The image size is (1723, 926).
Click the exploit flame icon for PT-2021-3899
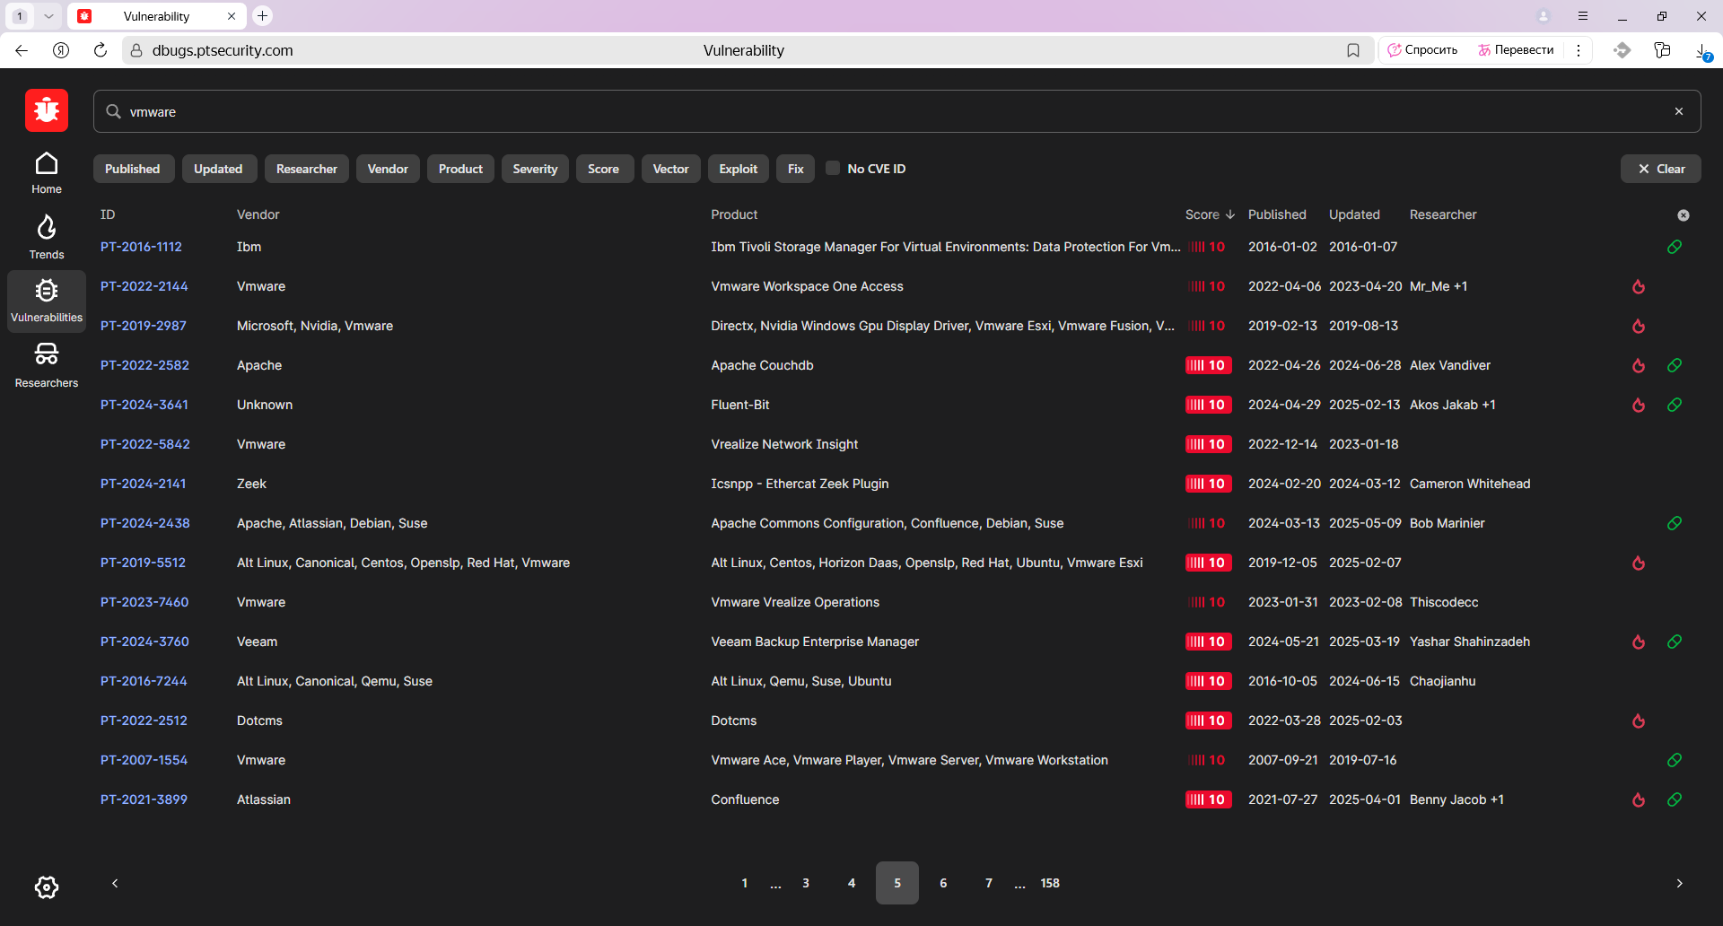coord(1639,799)
